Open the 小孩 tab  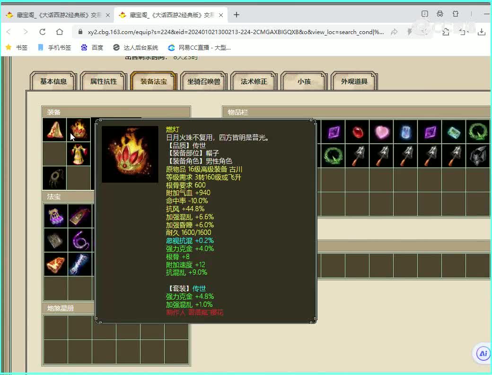click(304, 81)
